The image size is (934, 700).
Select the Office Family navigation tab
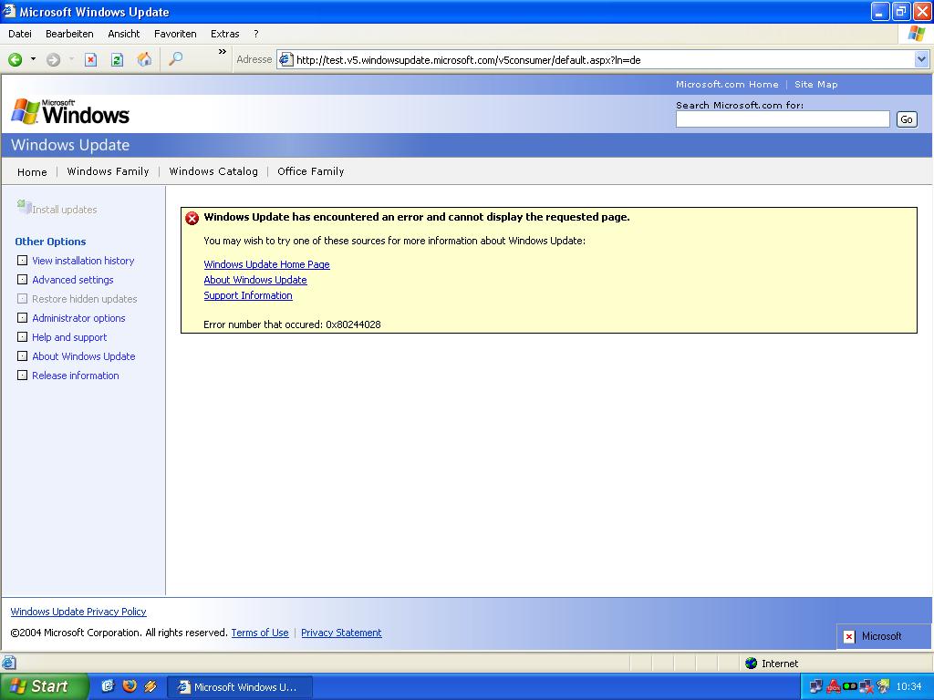pyautogui.click(x=310, y=171)
